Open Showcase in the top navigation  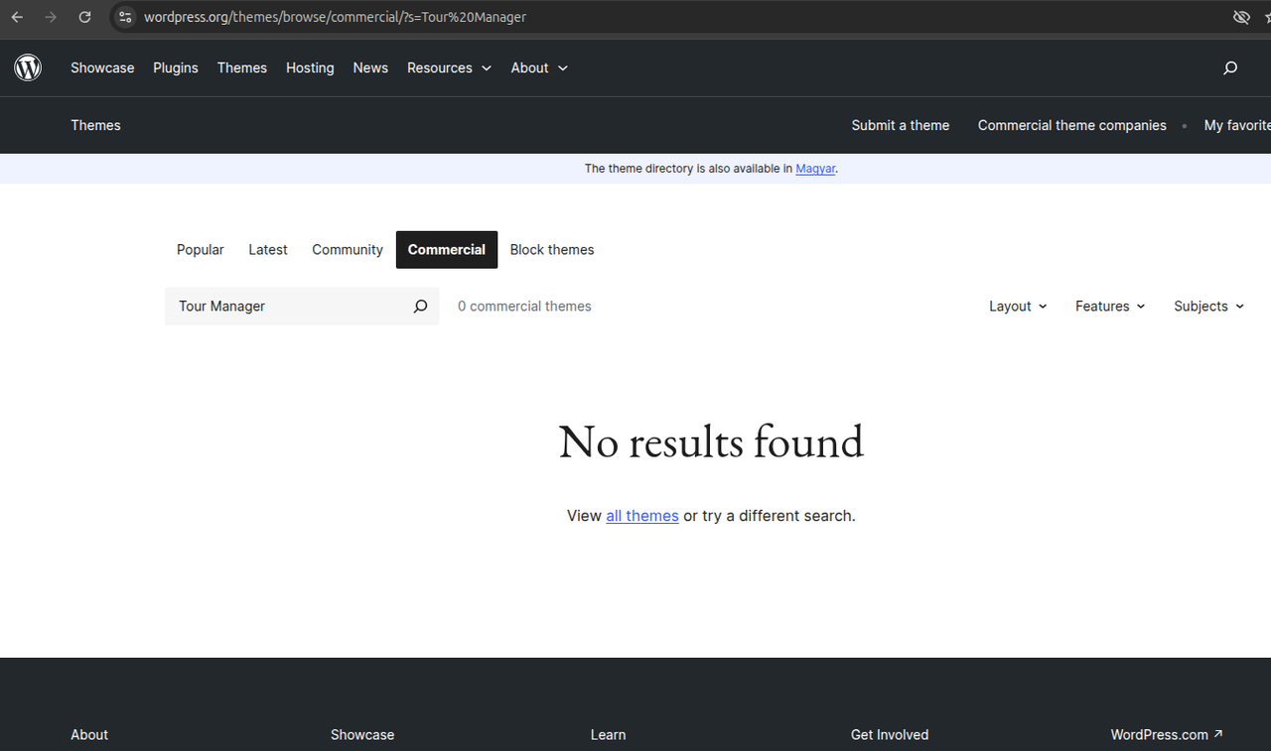pos(102,67)
